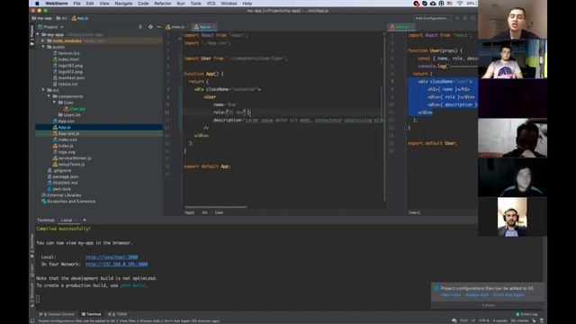
Task: Open the localhost:3000 link in terminal
Action: point(112,257)
